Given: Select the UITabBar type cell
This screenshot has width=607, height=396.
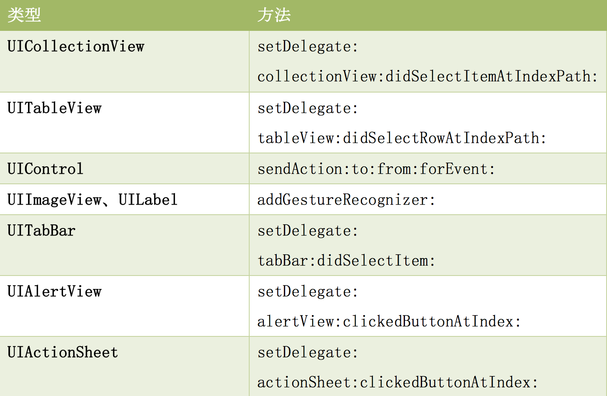Looking at the screenshot, I should (42, 231).
